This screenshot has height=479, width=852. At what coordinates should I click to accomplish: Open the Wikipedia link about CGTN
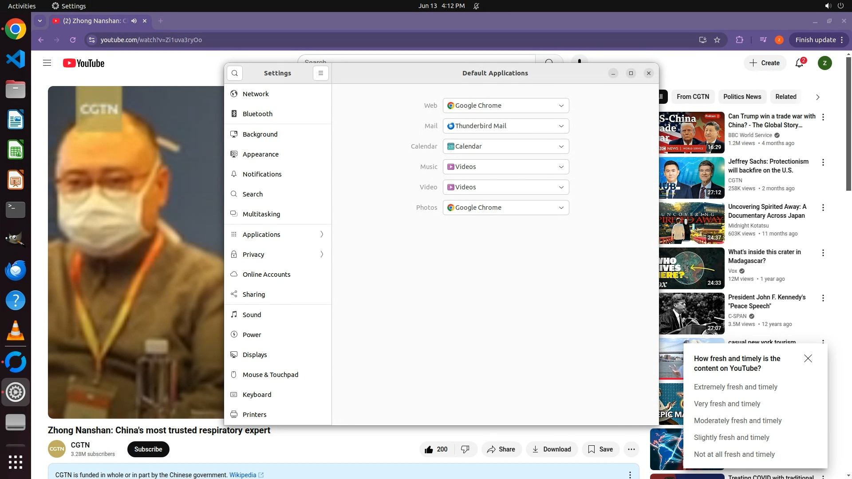tap(243, 475)
